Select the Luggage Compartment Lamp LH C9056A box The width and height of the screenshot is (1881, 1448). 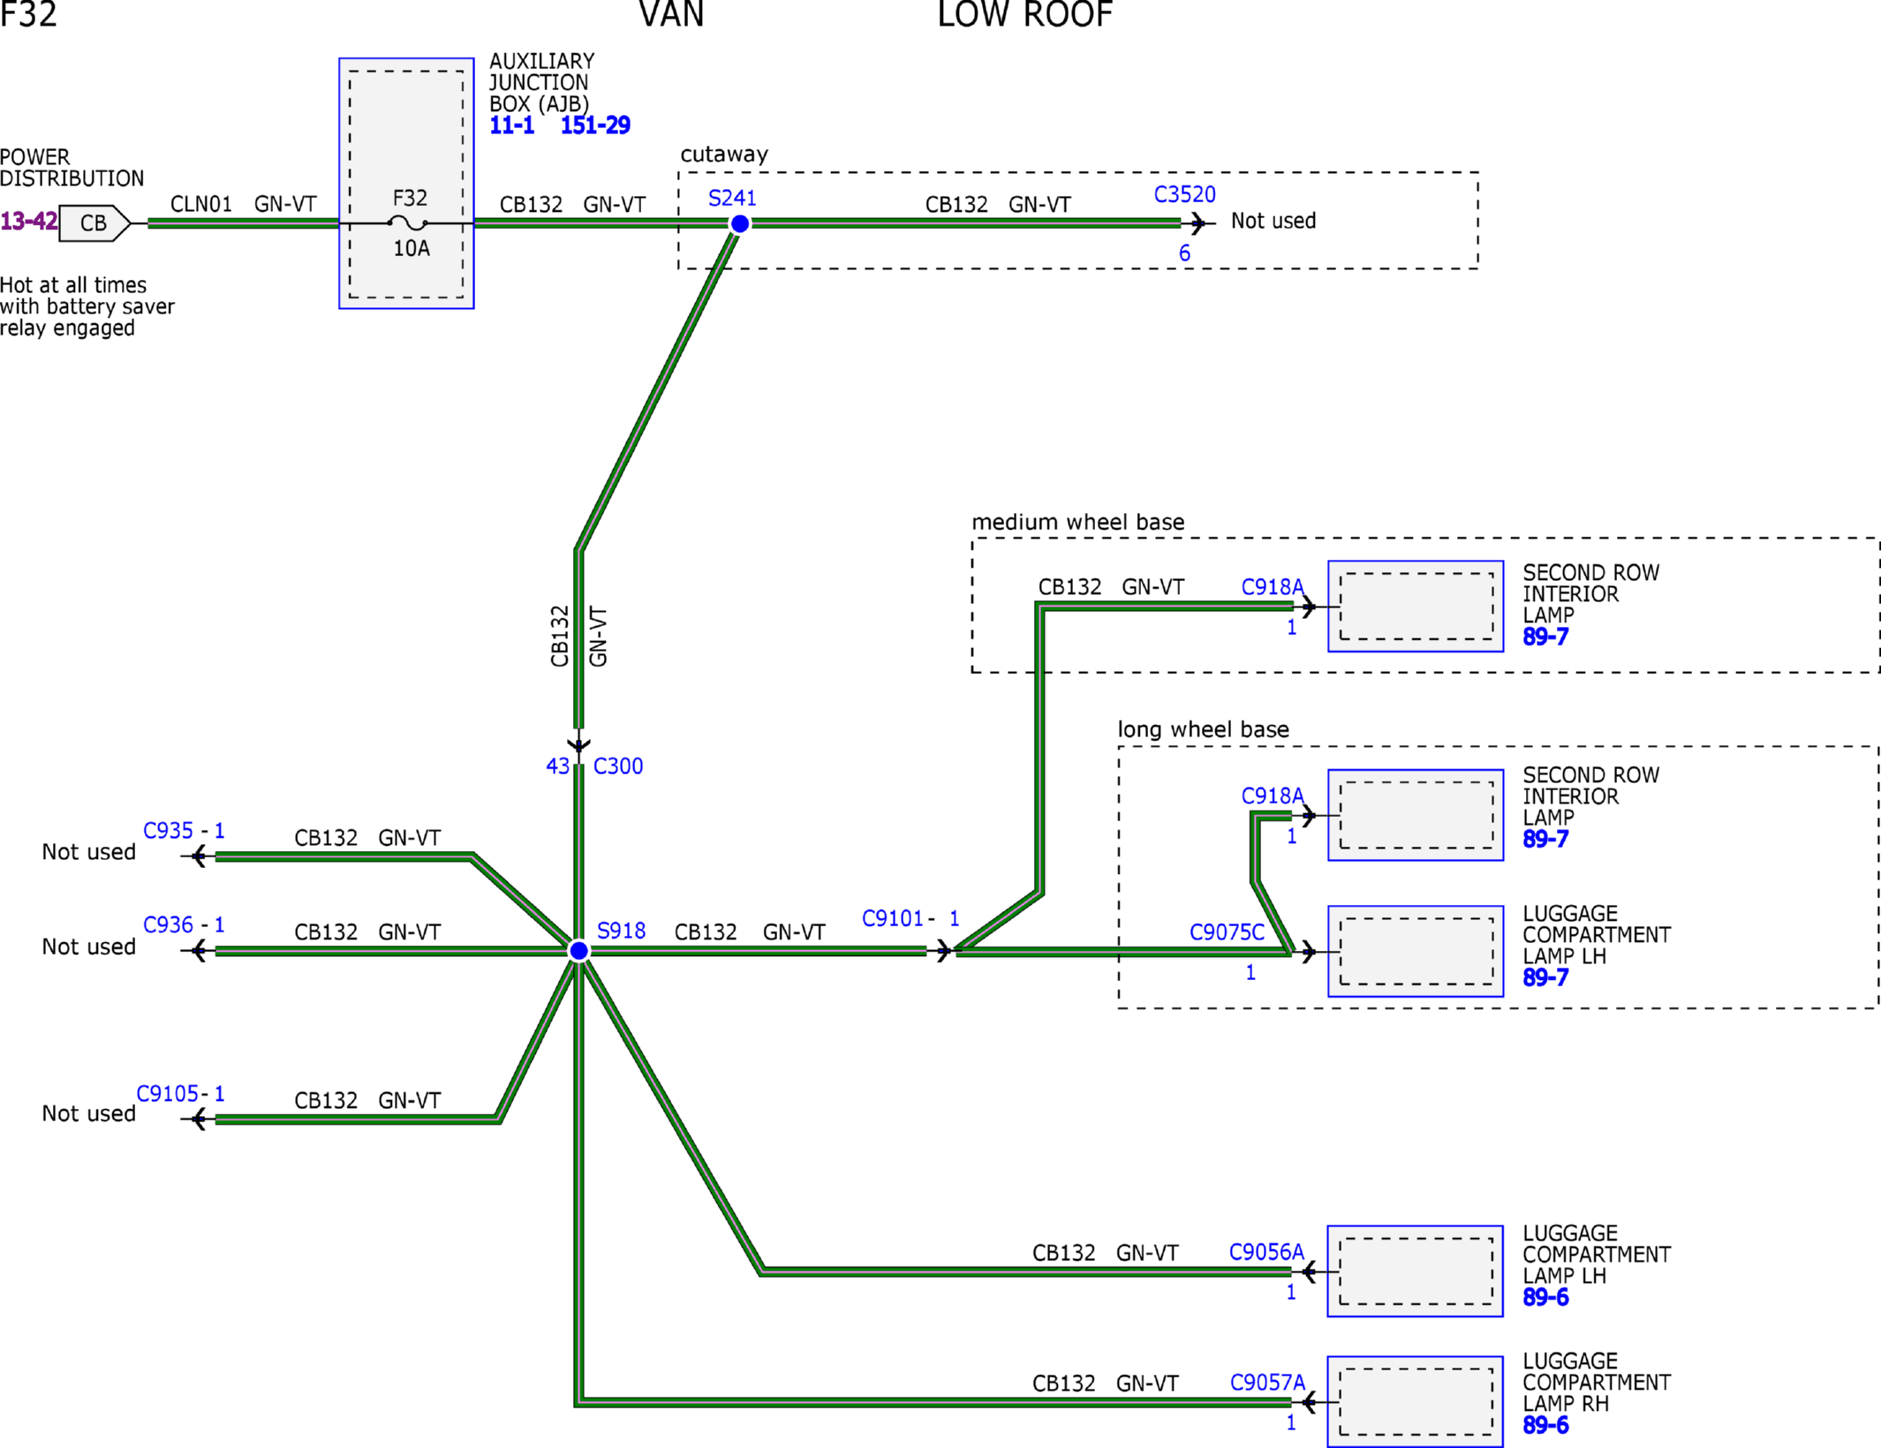pyautogui.click(x=1415, y=1271)
